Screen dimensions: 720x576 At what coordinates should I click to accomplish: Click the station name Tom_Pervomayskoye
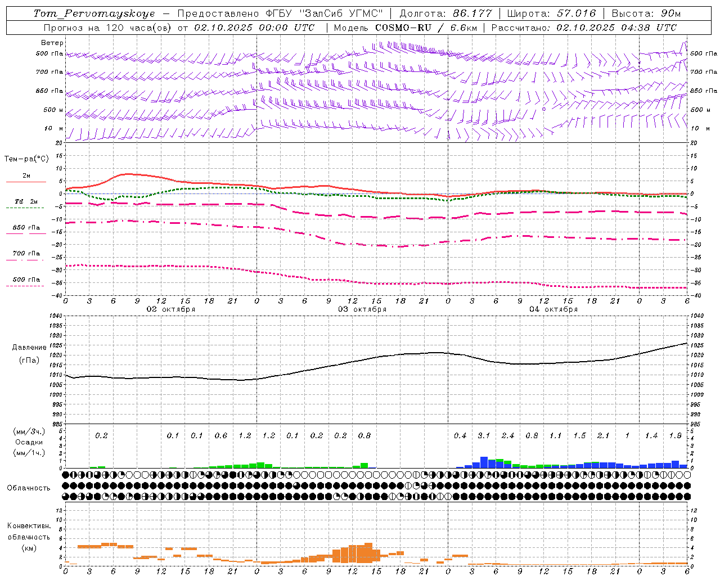[94, 13]
